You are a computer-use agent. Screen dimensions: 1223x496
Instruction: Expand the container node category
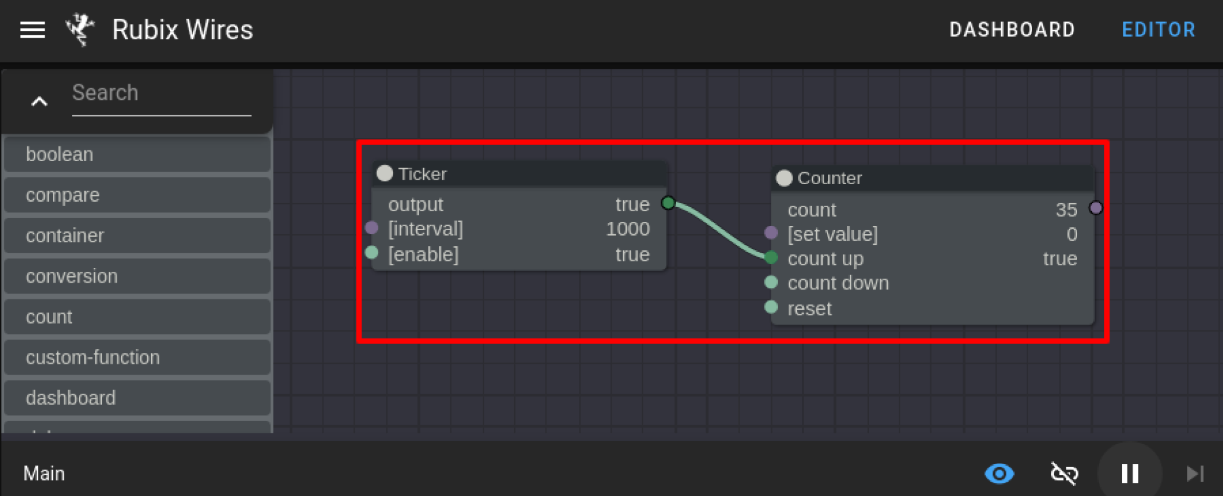137,236
